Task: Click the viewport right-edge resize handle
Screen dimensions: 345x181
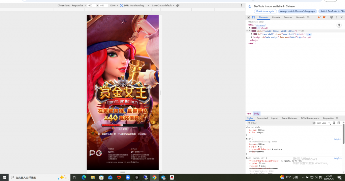Action: (x=160, y=93)
